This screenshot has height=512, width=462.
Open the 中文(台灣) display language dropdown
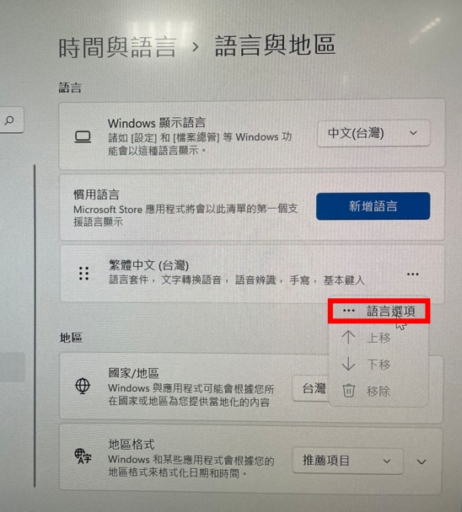[x=373, y=133]
